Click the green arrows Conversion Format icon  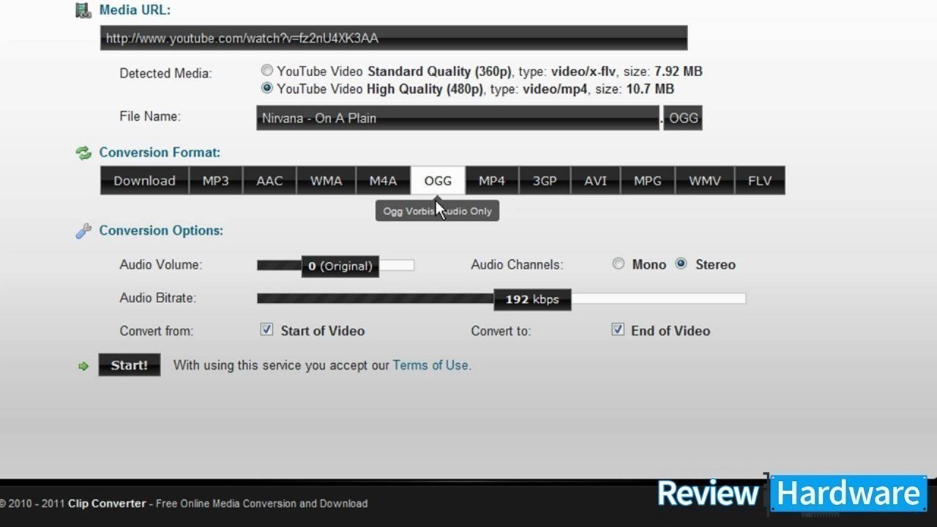click(x=83, y=153)
